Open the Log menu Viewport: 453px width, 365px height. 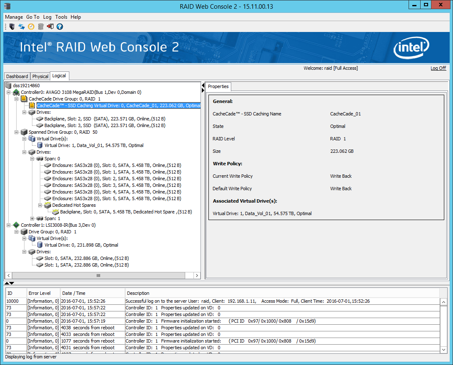[47, 17]
